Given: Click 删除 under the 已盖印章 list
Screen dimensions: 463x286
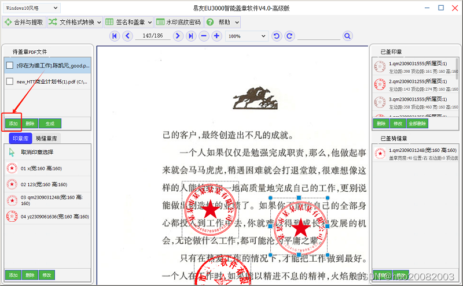Looking at the screenshot, I should 381,124.
